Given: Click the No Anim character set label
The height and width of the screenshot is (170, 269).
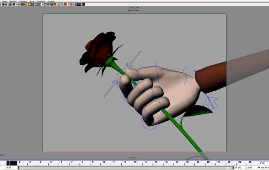Looking at the screenshot, I should pyautogui.click(x=265, y=167).
